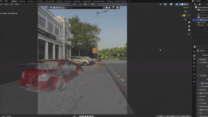The width and height of the screenshot is (208, 117).
Task: Toggle show gizmo button
Action: point(165,4)
